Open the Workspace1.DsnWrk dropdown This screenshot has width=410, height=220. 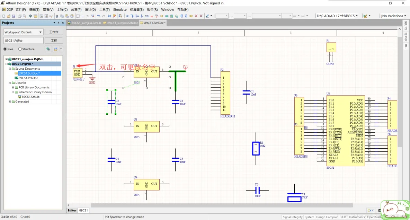coord(40,32)
